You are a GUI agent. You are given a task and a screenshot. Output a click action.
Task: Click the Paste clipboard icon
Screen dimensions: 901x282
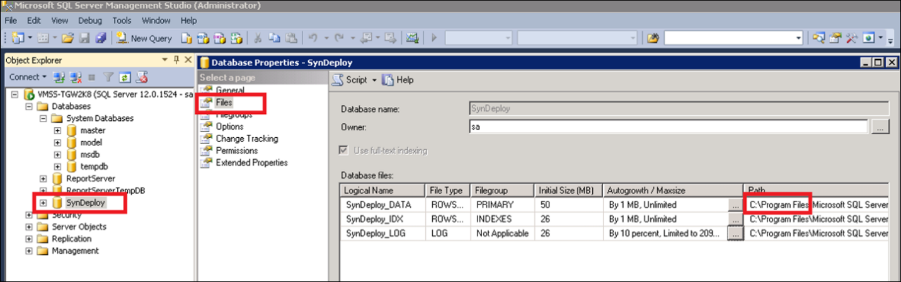291,38
